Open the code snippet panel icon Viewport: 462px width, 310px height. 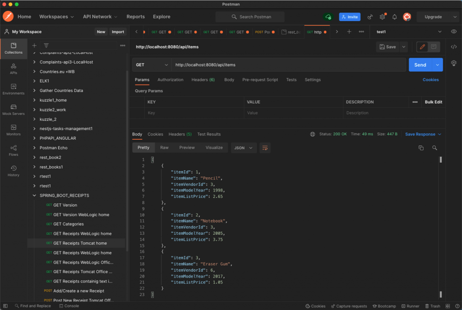[454, 47]
